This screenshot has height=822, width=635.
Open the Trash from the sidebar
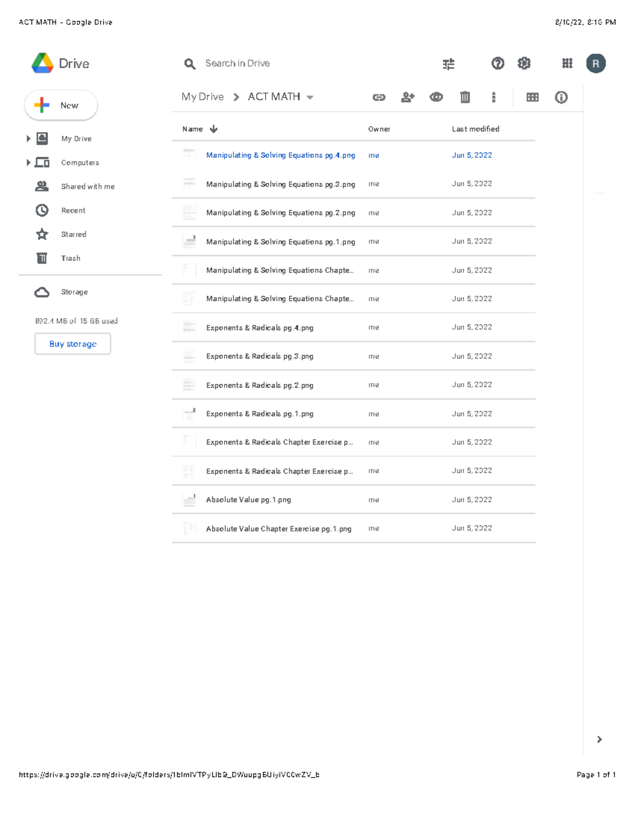[70, 258]
